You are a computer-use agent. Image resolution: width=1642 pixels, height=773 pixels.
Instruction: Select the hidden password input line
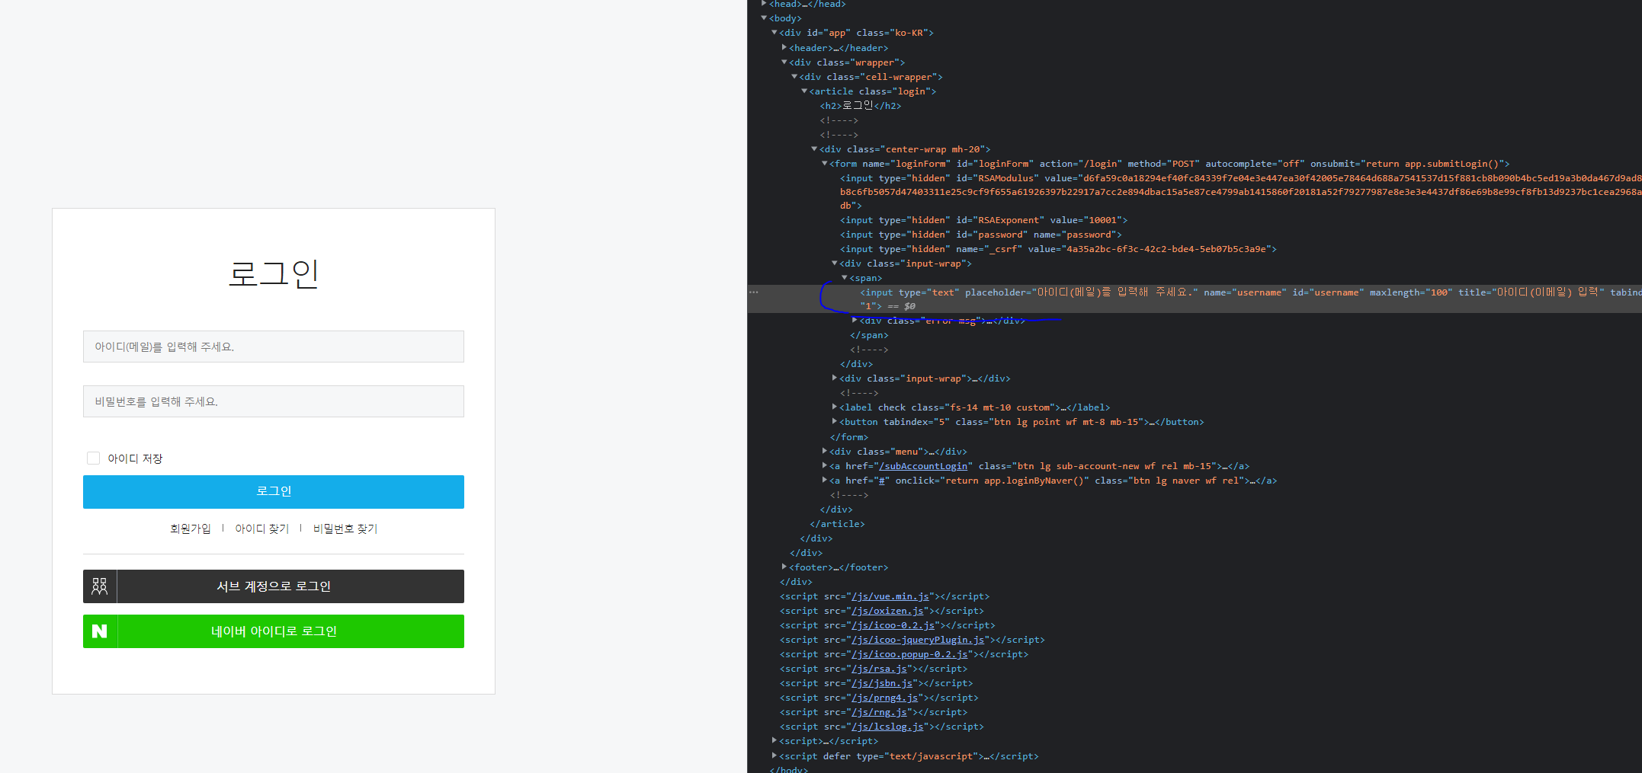click(x=980, y=235)
